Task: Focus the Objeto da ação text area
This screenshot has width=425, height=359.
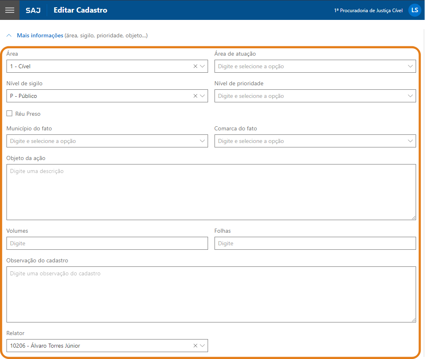Action: 211,192
